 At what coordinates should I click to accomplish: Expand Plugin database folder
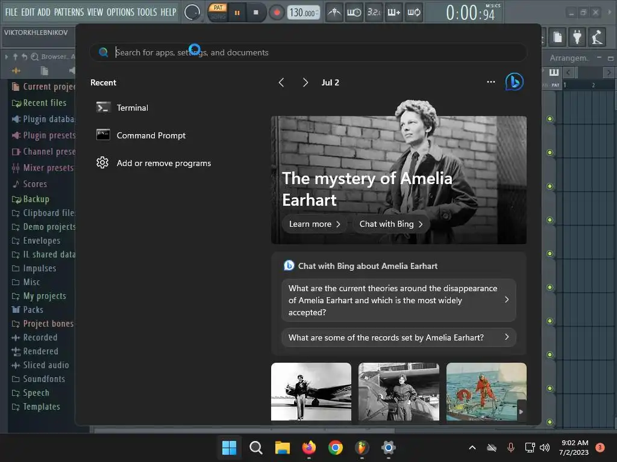pyautogui.click(x=43, y=119)
